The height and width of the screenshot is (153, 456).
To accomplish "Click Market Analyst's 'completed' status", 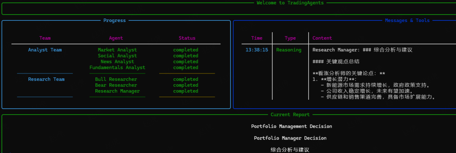I will 185,50.
